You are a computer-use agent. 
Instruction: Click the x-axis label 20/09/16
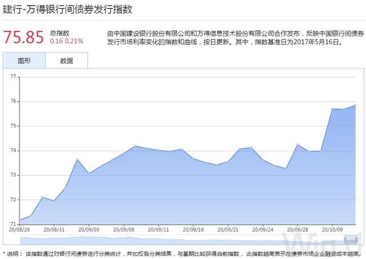pyautogui.click(x=193, y=230)
